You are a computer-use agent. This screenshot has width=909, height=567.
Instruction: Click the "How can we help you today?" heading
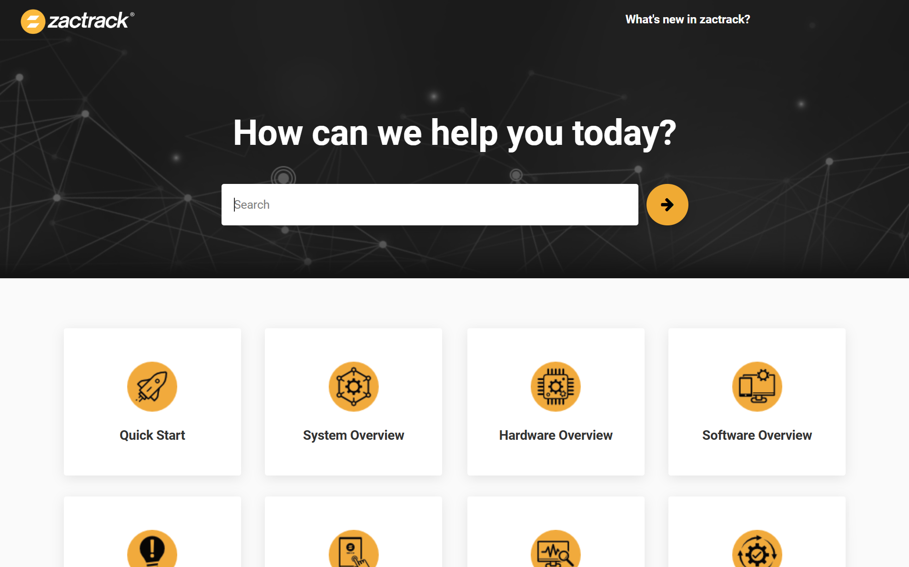click(454, 133)
